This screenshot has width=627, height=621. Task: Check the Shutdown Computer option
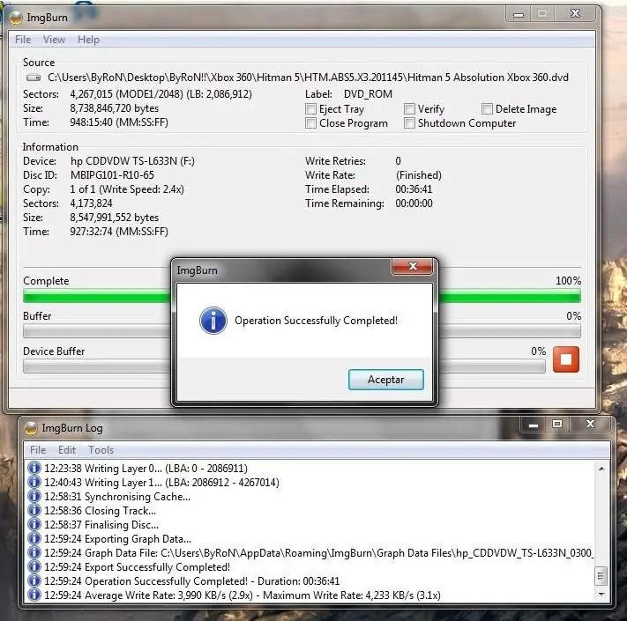409,123
